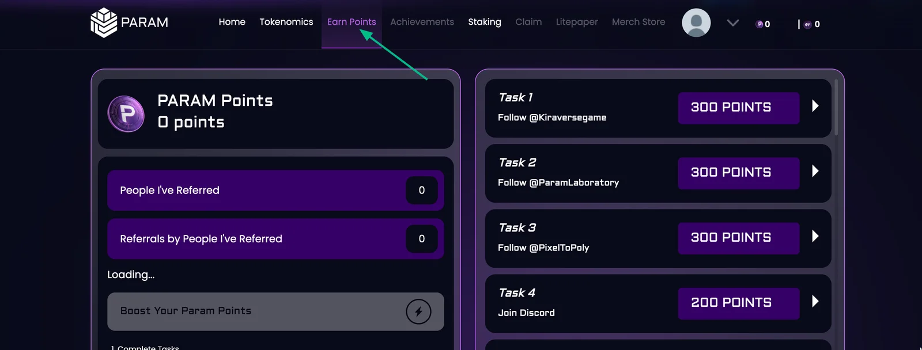The width and height of the screenshot is (922, 350).
Task: Click the Referrals by People I've Referred count
Action: click(422, 239)
